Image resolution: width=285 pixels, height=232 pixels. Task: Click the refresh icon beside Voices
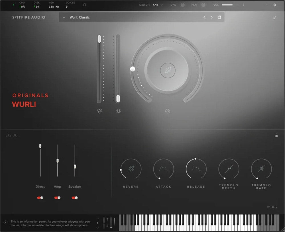click(84, 5)
